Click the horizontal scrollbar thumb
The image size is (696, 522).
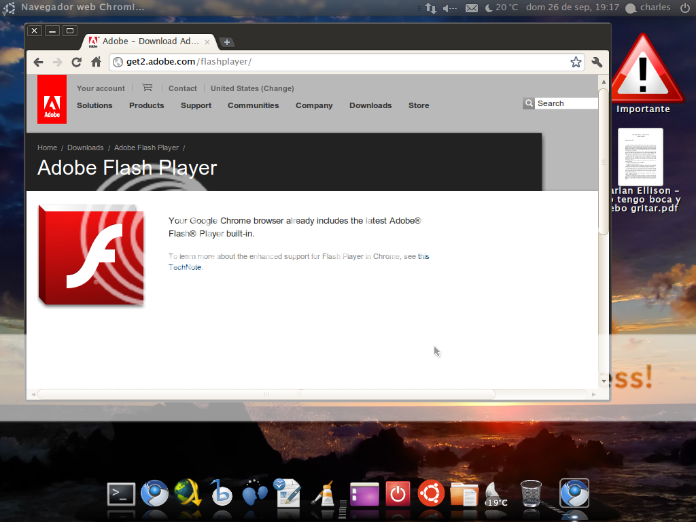[x=266, y=394]
